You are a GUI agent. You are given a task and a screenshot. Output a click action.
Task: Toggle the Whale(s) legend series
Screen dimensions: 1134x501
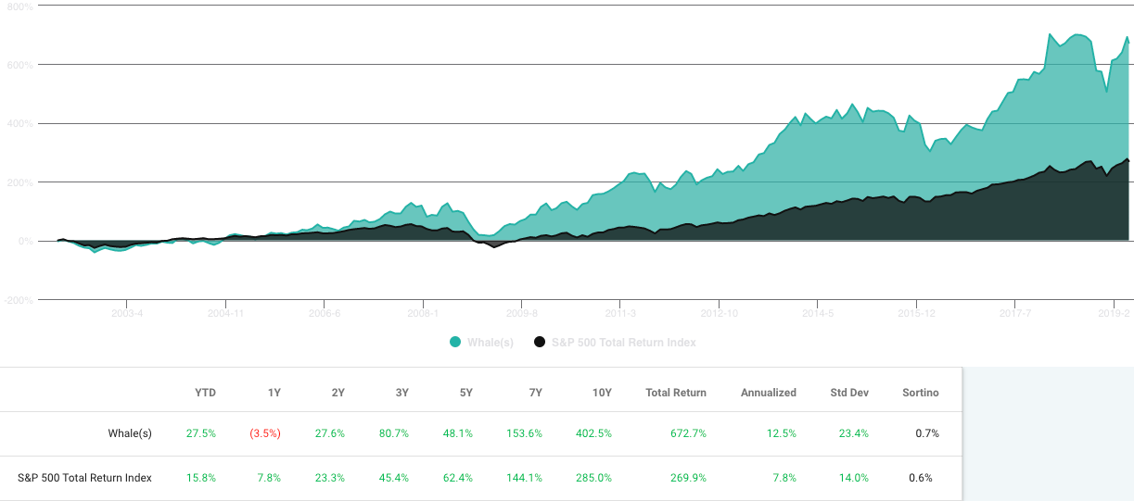(481, 343)
